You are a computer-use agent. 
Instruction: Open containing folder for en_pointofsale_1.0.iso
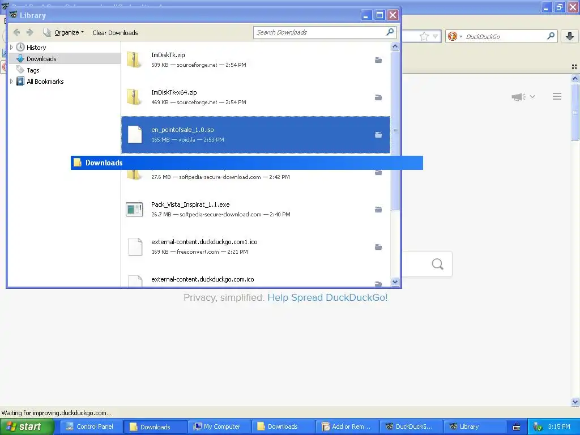[x=378, y=135]
